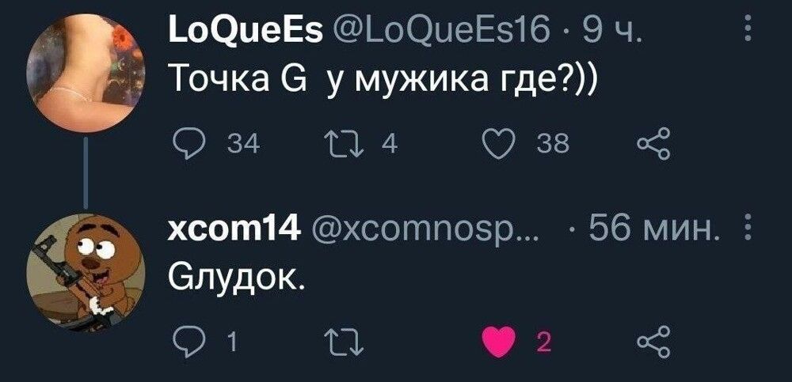
Task: Open the tweet text "Точка G у мужика где?))"
Action: tap(379, 81)
